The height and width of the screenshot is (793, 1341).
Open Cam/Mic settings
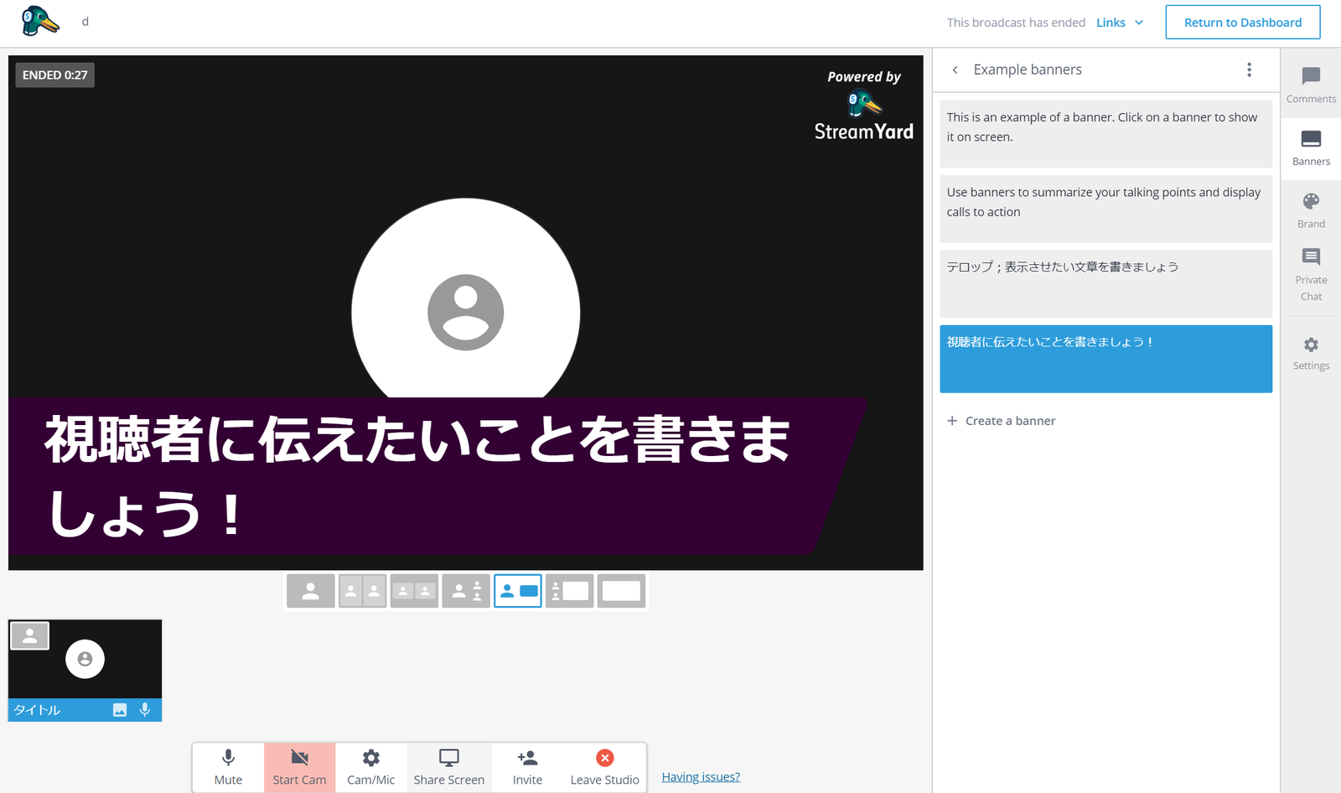pyautogui.click(x=370, y=767)
